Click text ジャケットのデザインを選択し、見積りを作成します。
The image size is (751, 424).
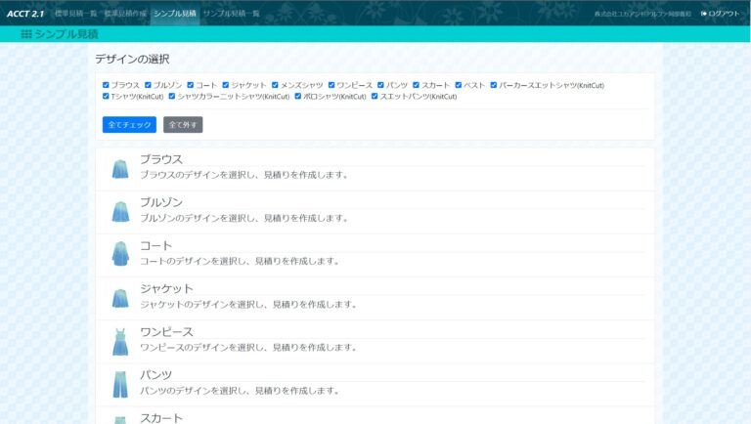tap(248, 305)
